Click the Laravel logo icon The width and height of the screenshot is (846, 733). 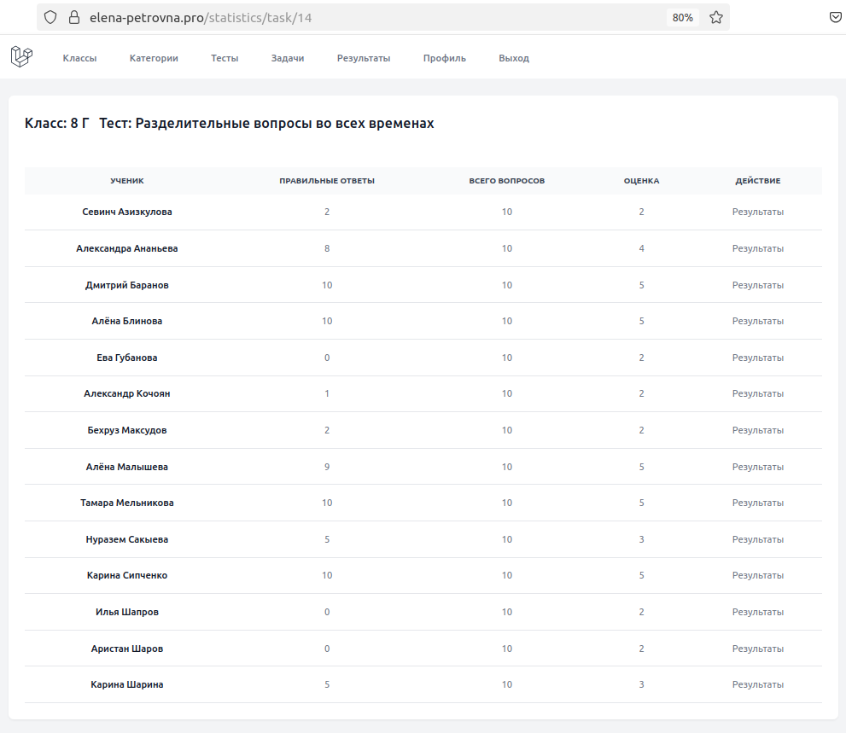click(x=21, y=56)
